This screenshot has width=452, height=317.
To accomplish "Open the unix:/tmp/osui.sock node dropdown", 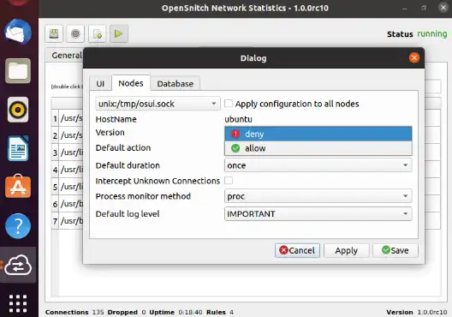I will [158, 104].
